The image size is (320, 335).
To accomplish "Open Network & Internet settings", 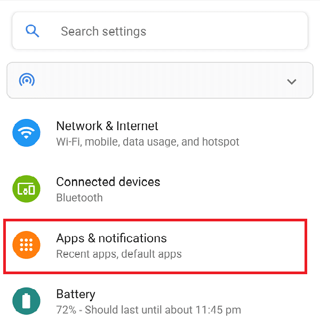I will click(160, 133).
